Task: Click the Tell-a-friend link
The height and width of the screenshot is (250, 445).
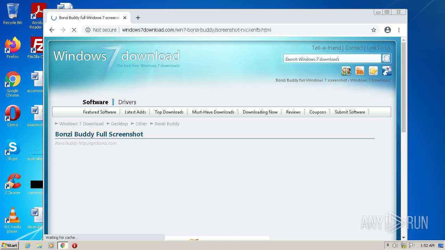Action: pyautogui.click(x=326, y=48)
